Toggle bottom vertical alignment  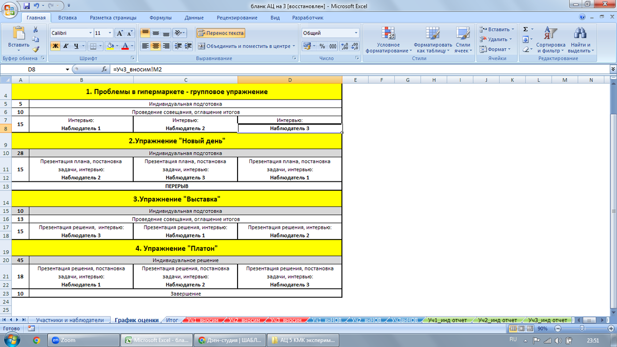click(x=166, y=33)
